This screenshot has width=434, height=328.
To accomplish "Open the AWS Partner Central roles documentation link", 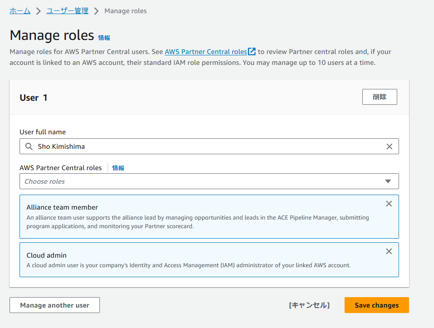I will click(205, 51).
